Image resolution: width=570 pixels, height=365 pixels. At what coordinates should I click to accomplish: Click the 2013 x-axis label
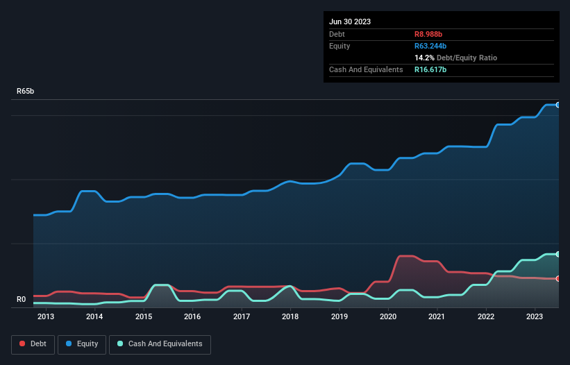coord(46,317)
